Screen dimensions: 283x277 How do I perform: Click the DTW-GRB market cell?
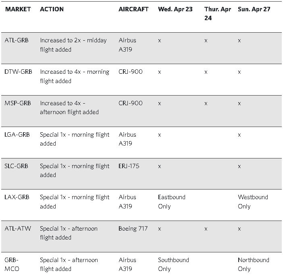pyautogui.click(x=18, y=72)
